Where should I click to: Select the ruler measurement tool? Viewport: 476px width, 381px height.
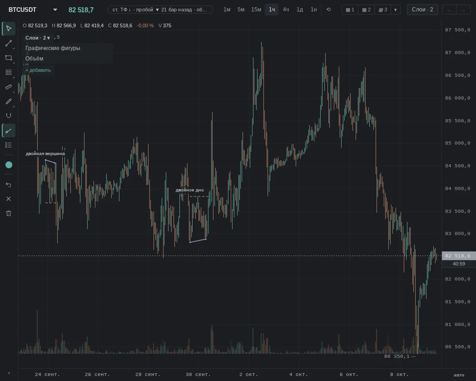(9, 87)
